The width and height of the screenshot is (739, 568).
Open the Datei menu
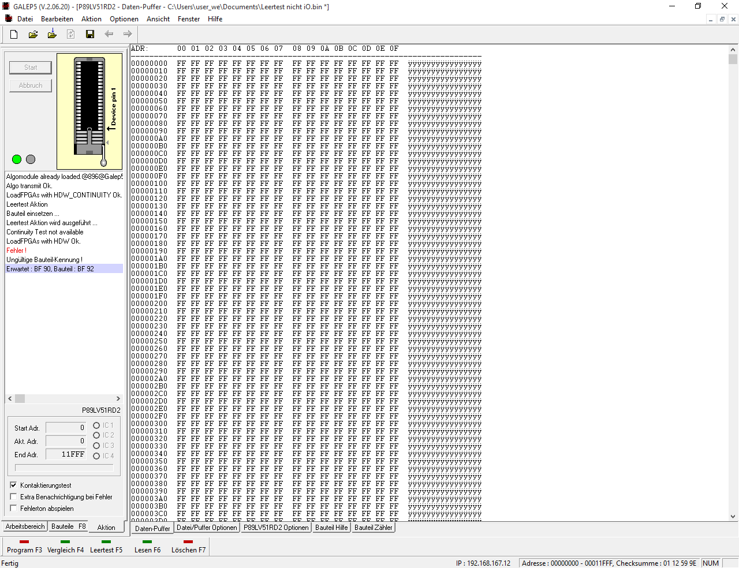tap(25, 19)
